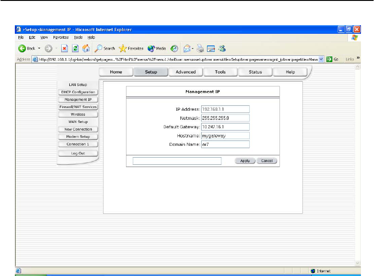Viewport: 374px width, 276px height.
Task: Click the Edit page icon
Action: (x=211, y=49)
